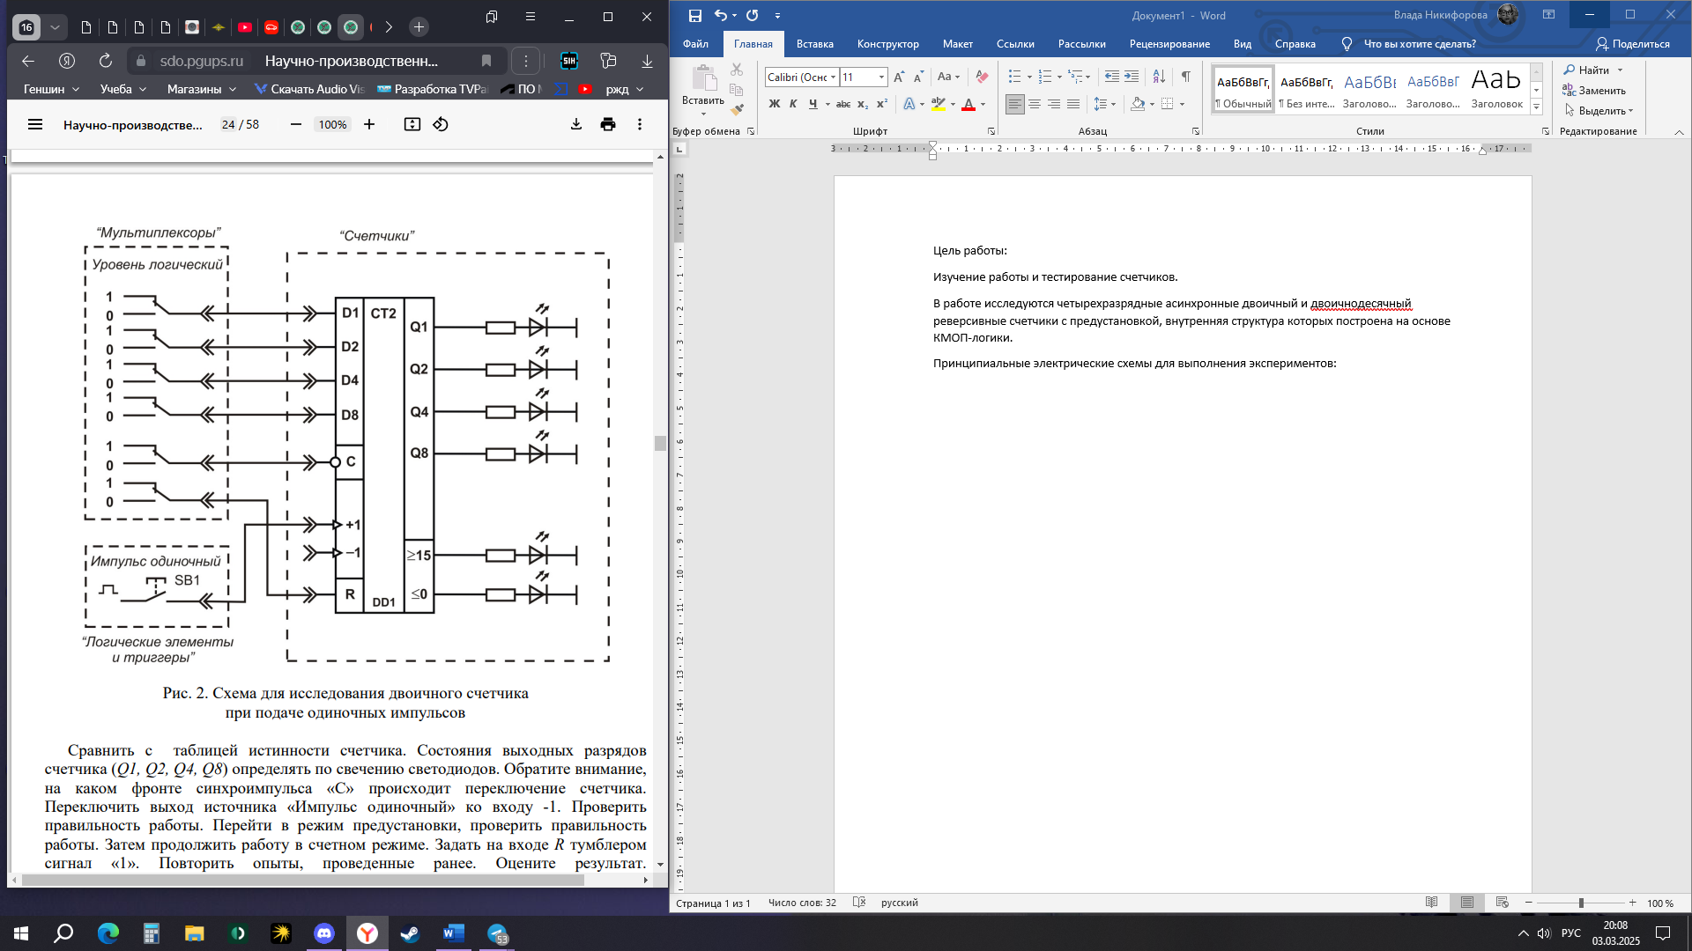Toggle bold formatting (Ж)
Image resolution: width=1692 pixels, height=951 pixels.
tap(774, 105)
